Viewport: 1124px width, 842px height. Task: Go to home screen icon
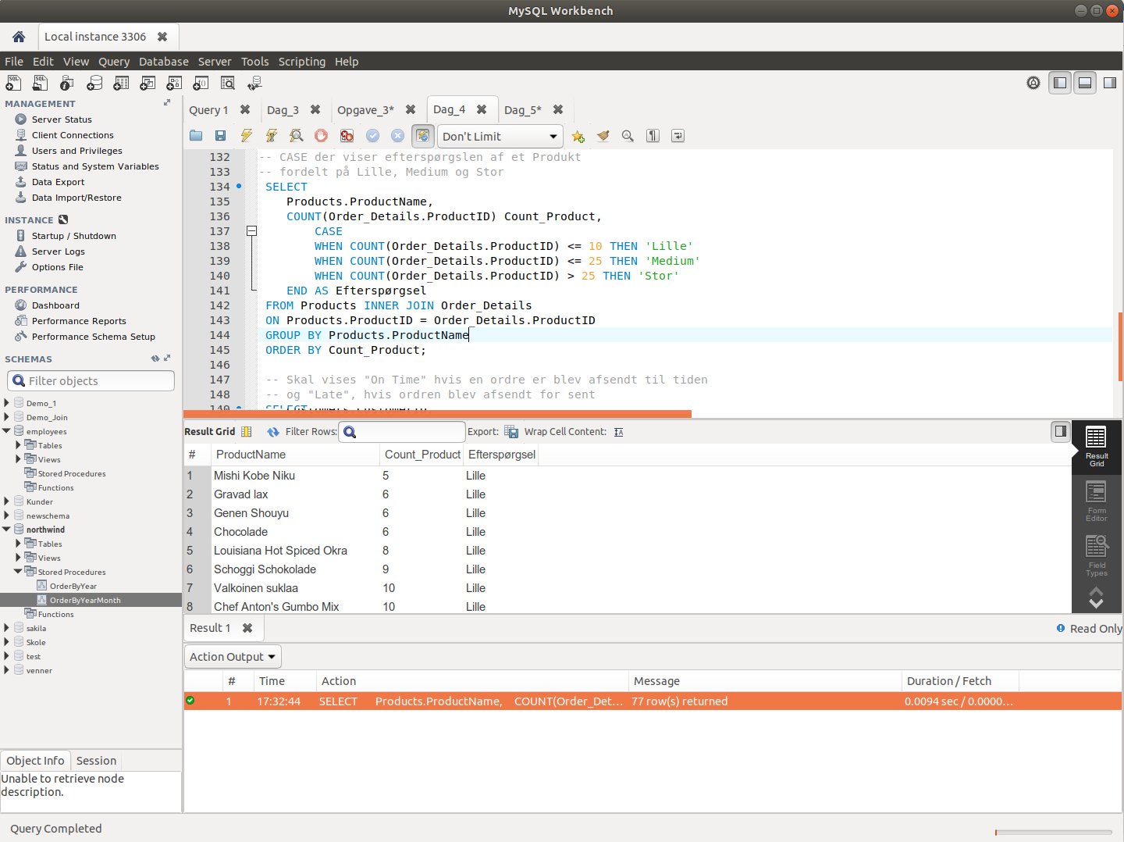click(19, 37)
